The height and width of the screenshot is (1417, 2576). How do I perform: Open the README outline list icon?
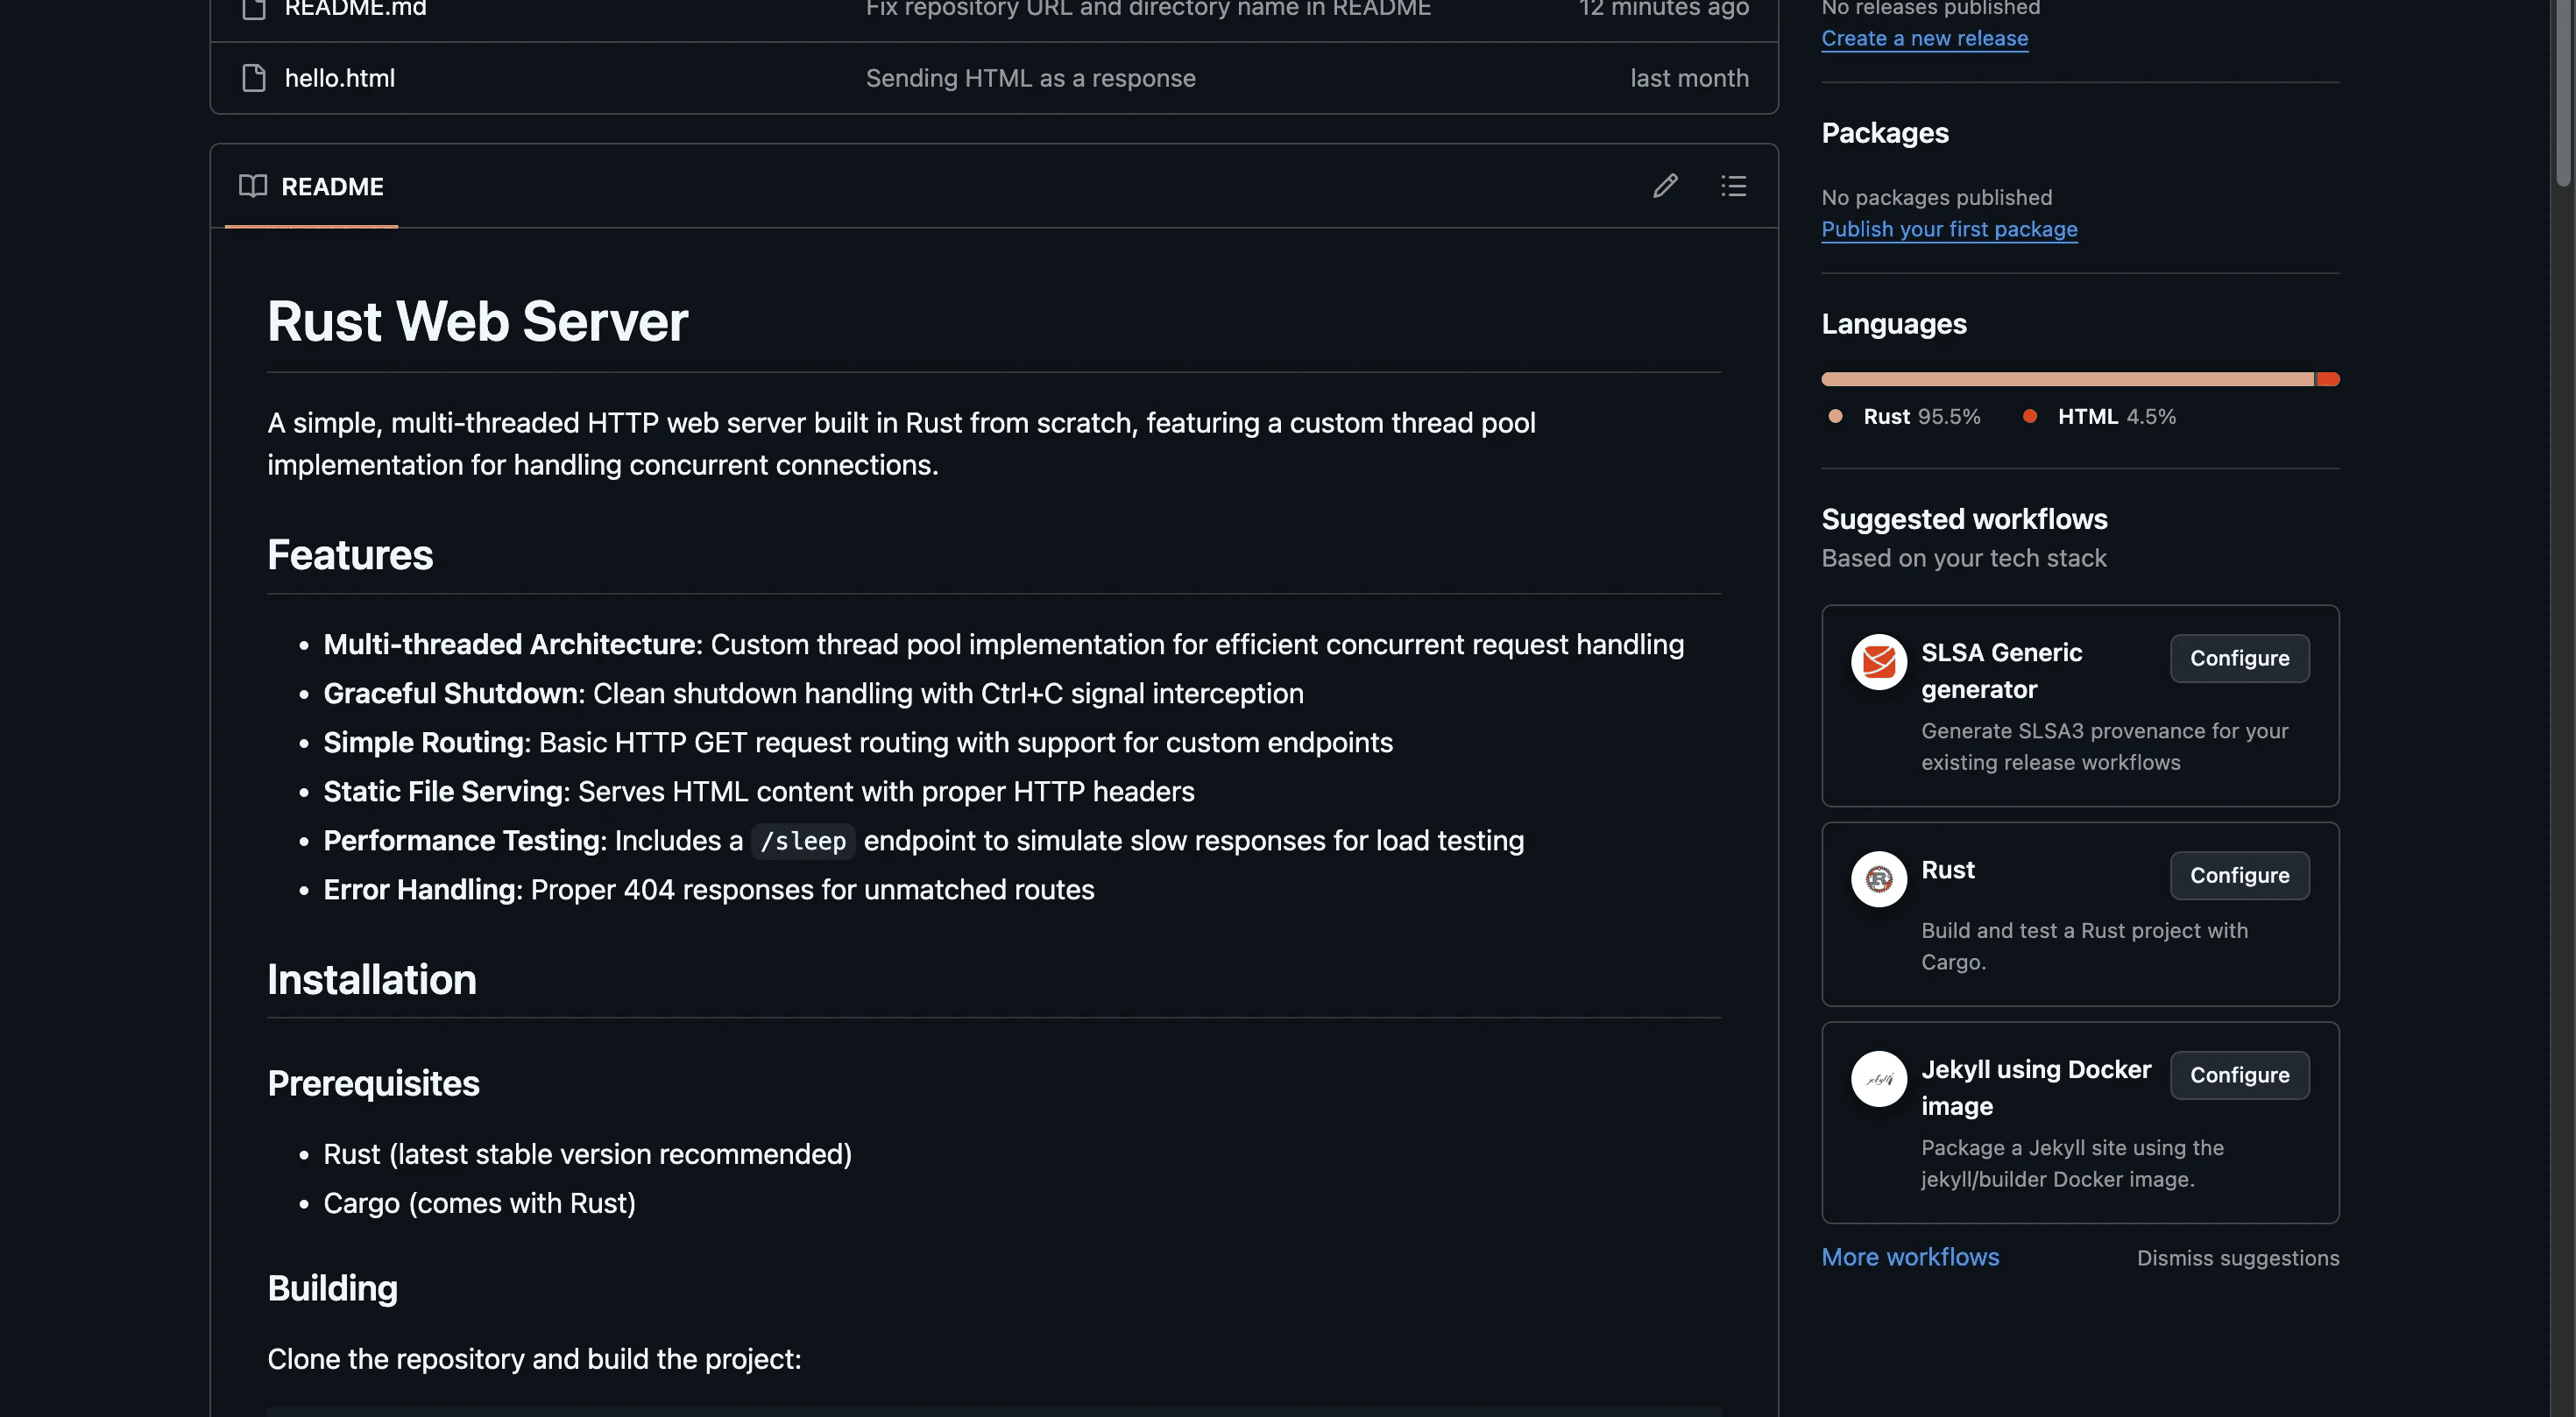(x=1733, y=186)
